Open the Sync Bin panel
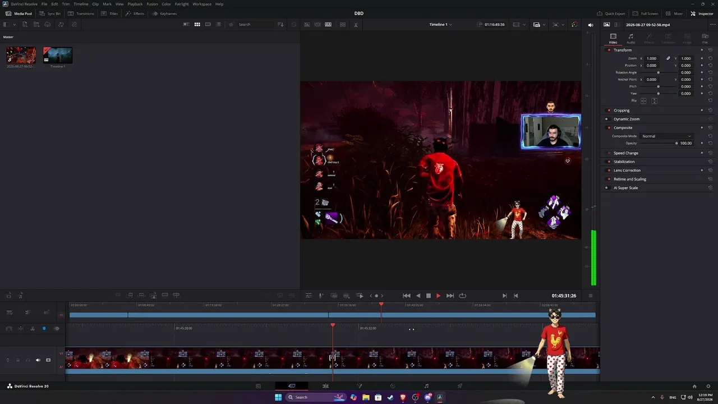 [50, 13]
